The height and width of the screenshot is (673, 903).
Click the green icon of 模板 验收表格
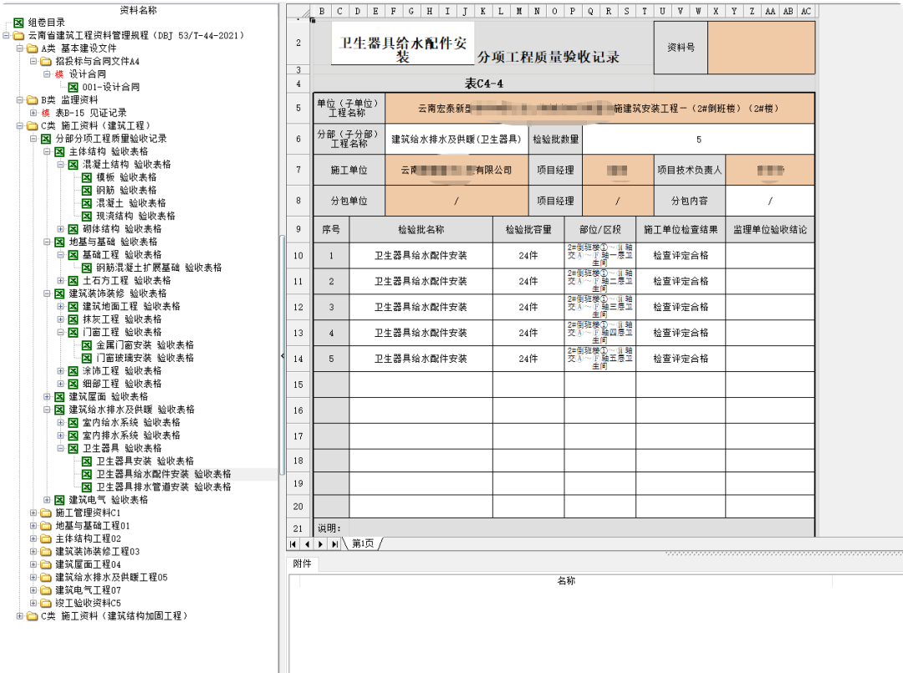pos(87,177)
